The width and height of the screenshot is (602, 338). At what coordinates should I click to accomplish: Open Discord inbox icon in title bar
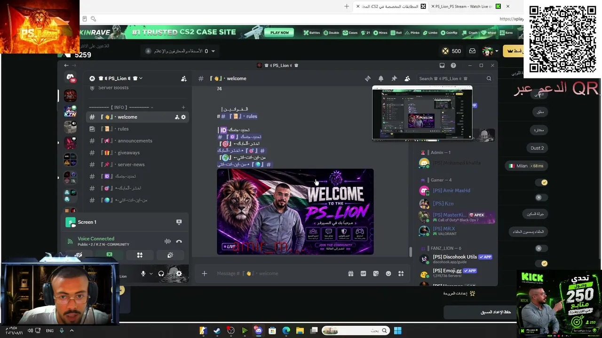tap(442, 65)
